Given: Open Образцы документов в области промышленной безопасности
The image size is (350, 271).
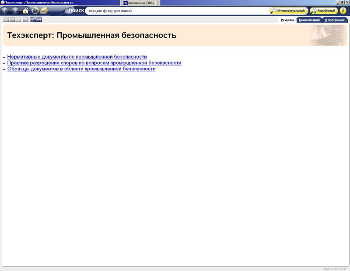Looking at the screenshot, I should coord(81,69).
